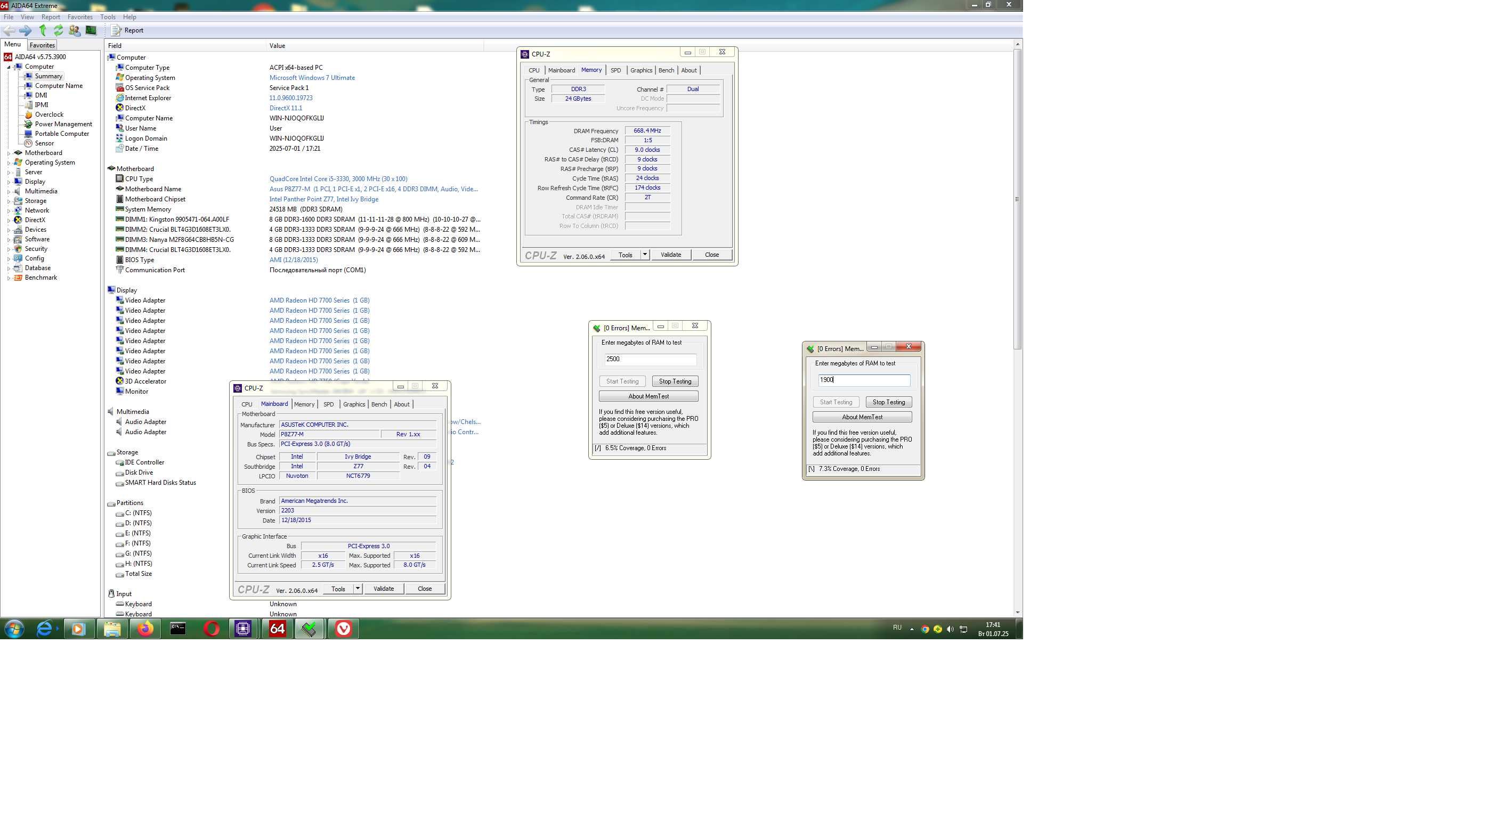Select Sensor in the Computer tree
This screenshot has width=1492, height=839.
(x=44, y=144)
